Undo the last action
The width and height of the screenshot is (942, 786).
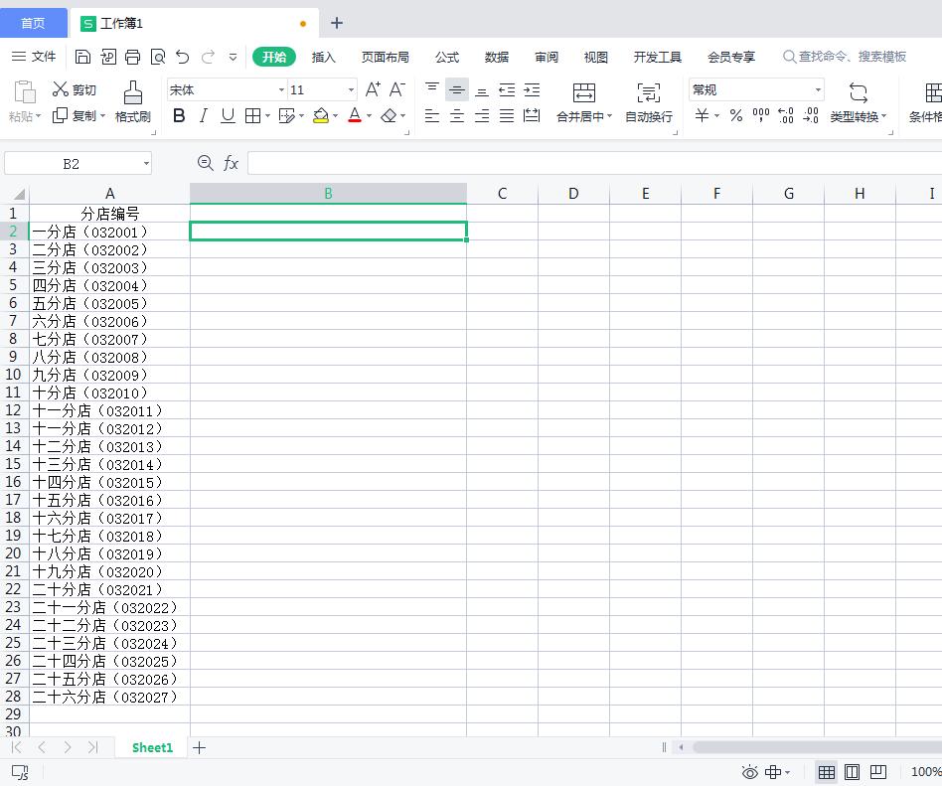pyautogui.click(x=183, y=57)
